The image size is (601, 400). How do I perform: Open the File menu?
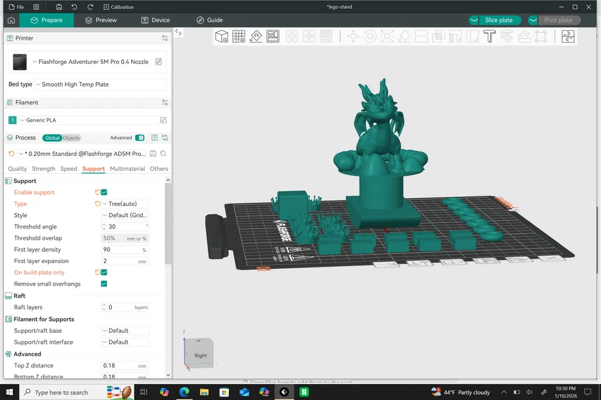pos(17,7)
